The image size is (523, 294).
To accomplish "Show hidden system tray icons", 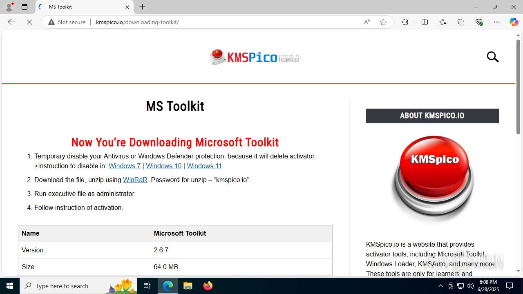I will click(x=440, y=286).
